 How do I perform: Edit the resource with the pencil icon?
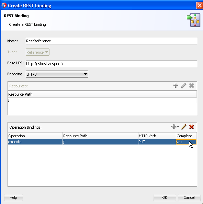coord(184,86)
